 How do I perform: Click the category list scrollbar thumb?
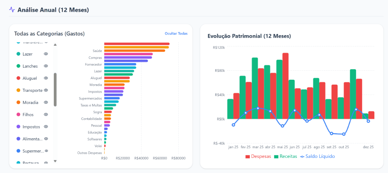pyautogui.click(x=55, y=90)
